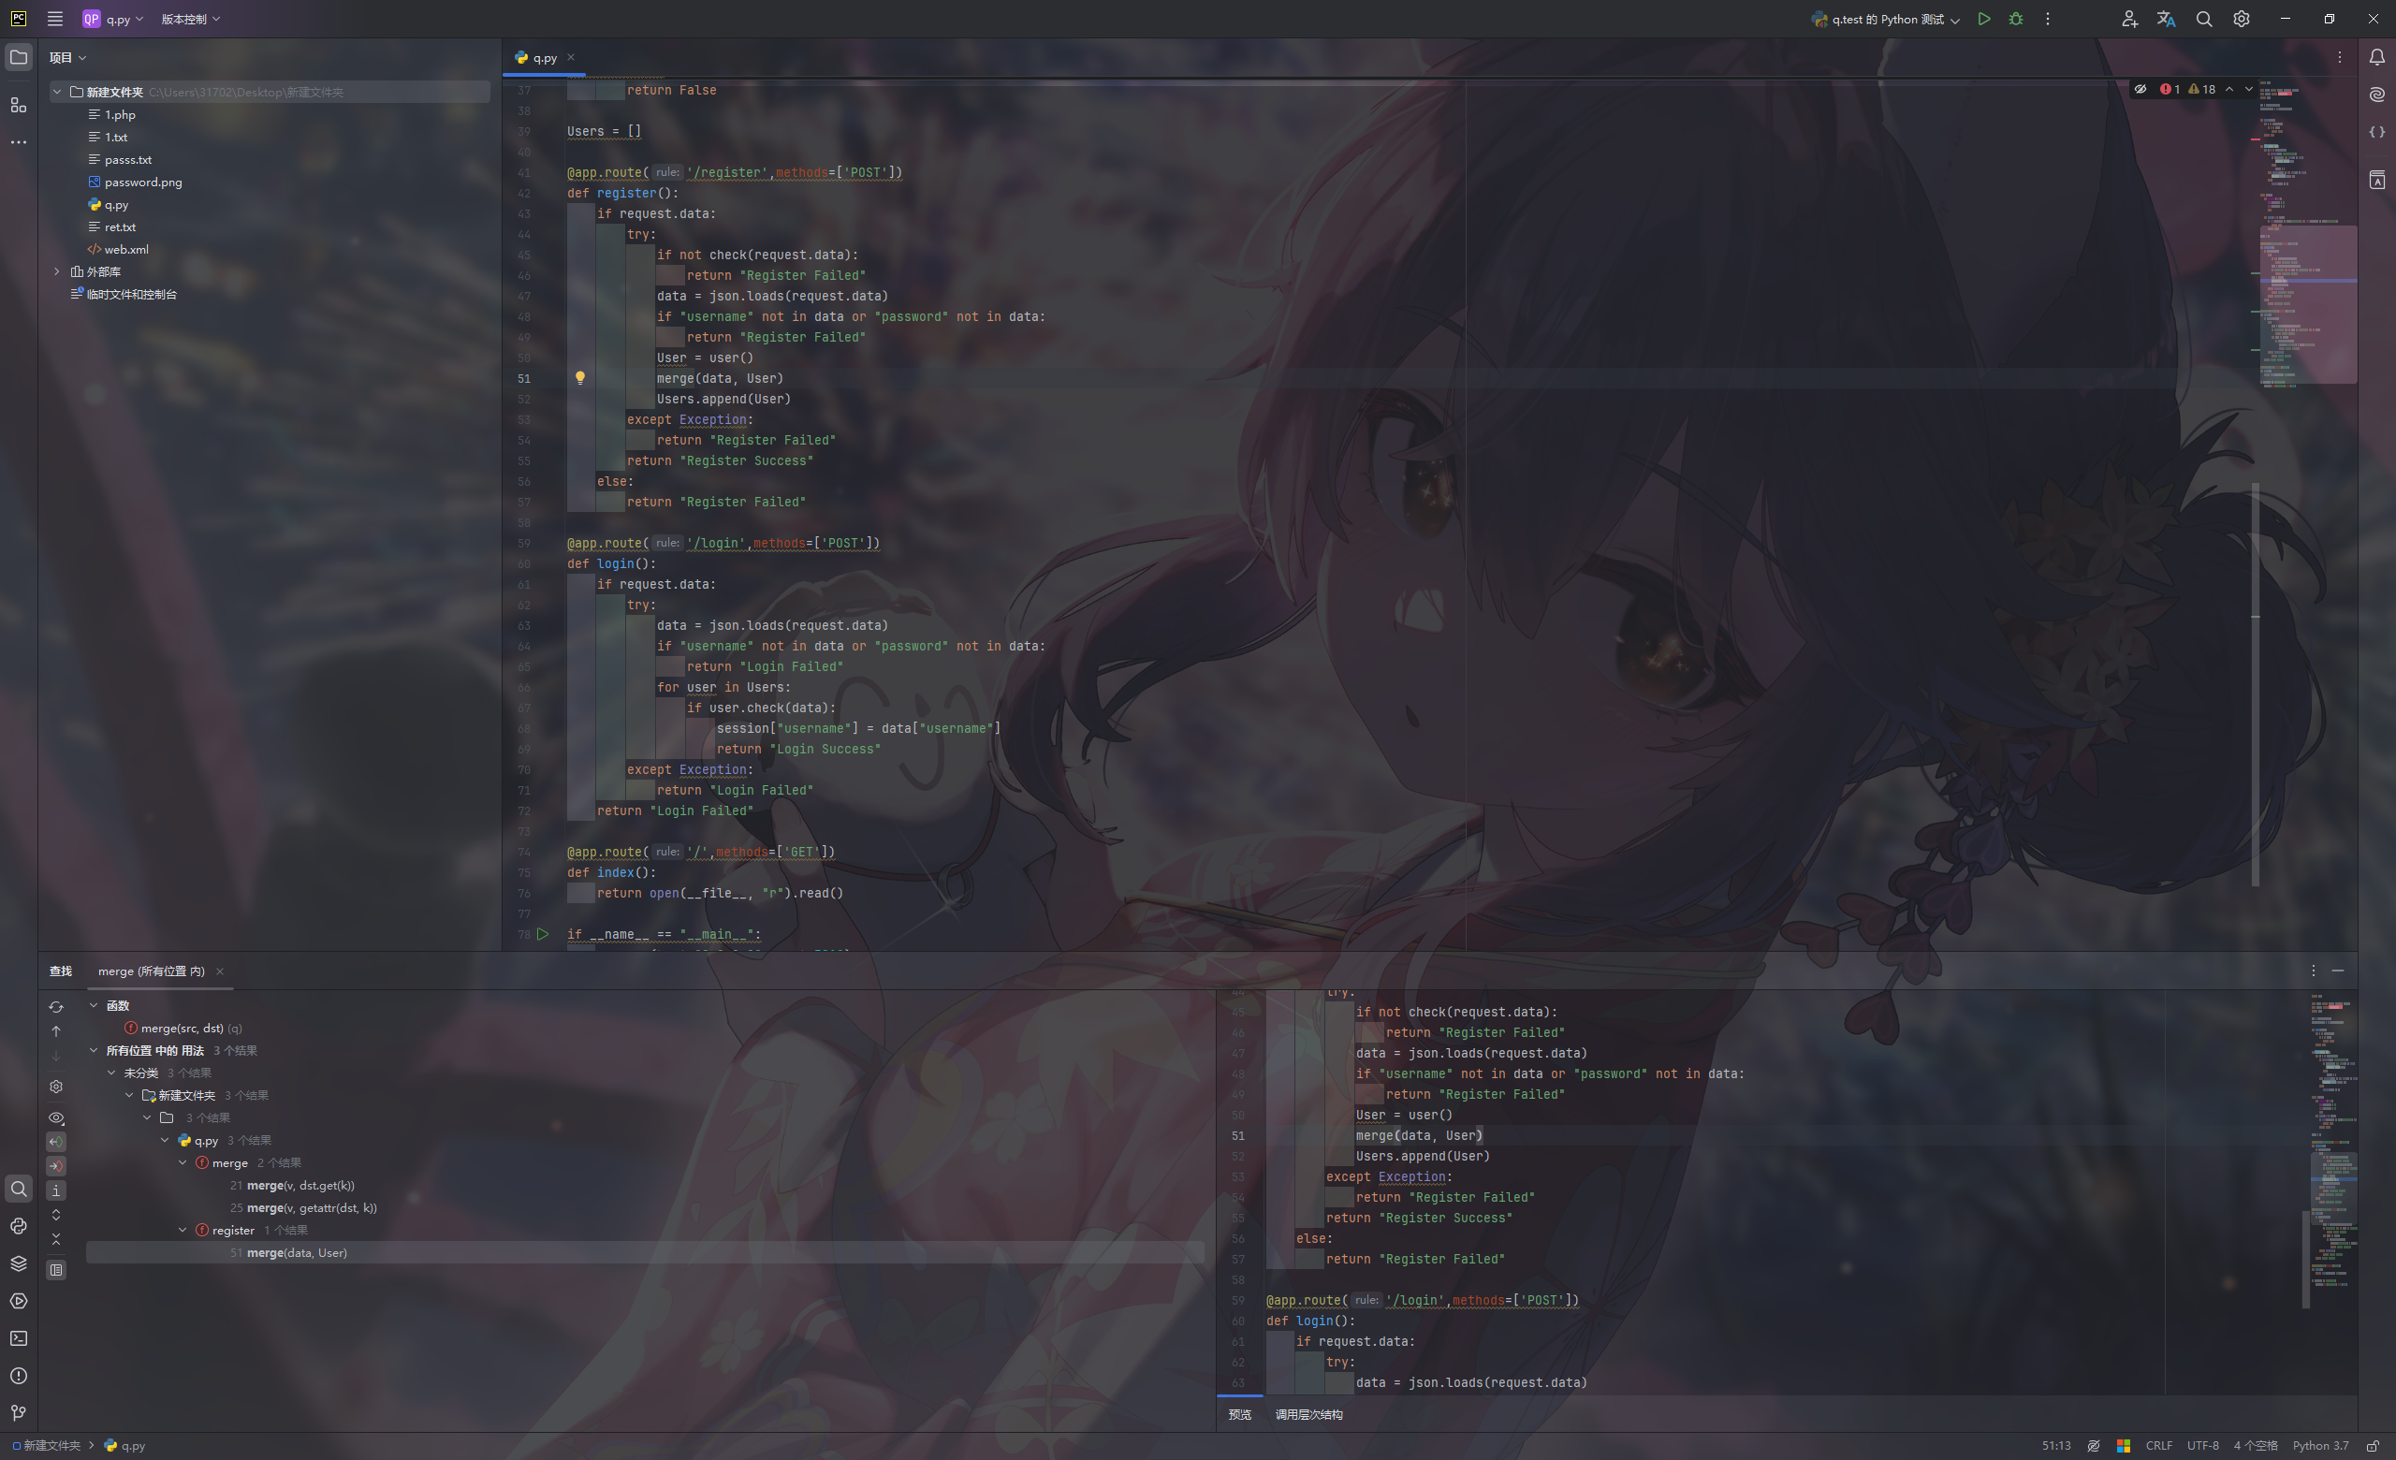Run q.test with the green play button
The image size is (2396, 1460).
[x=1983, y=19]
